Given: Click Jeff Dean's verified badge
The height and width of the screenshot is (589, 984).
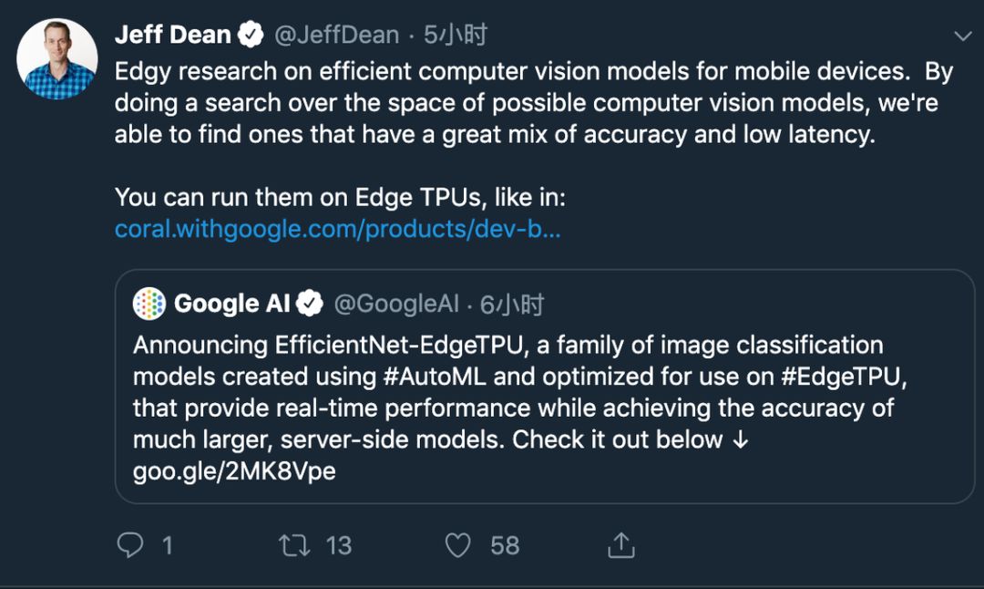Looking at the screenshot, I should (251, 34).
